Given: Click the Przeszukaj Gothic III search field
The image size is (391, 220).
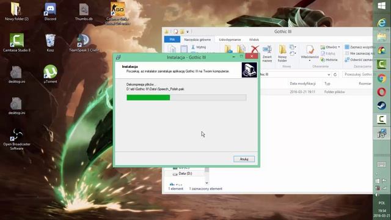Looking at the screenshot, I should 359,75.
